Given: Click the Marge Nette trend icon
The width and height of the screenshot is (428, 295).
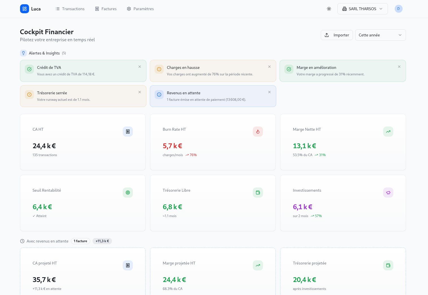Looking at the screenshot, I should tap(388, 132).
